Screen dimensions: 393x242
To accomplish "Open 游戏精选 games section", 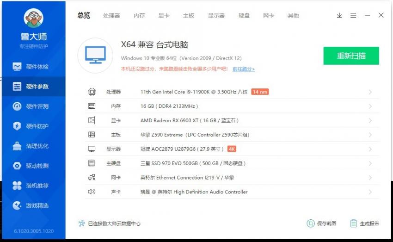I will pyautogui.click(x=34, y=205).
